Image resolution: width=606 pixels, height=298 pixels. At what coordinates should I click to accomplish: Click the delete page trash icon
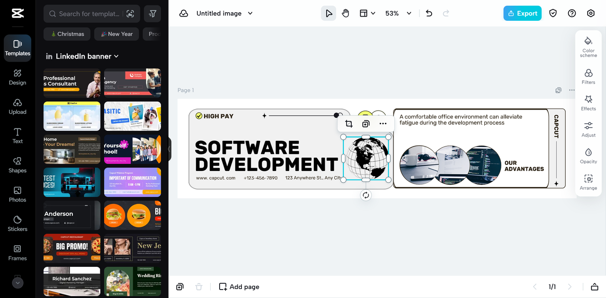[199, 287]
